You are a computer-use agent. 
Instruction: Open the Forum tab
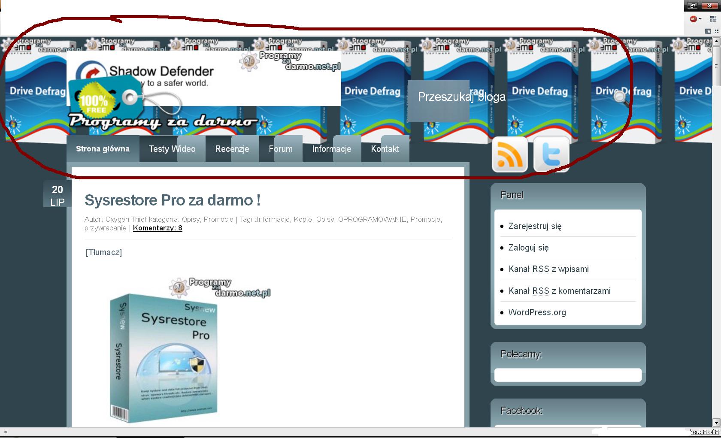click(x=281, y=149)
